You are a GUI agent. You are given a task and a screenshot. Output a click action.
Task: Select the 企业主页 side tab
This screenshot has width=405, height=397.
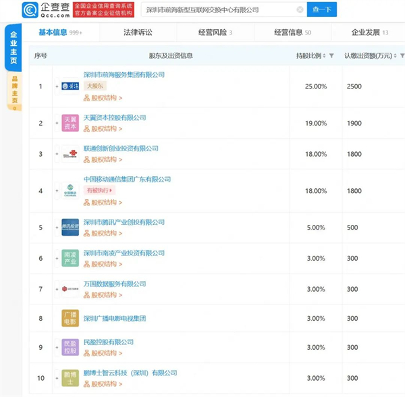tap(13, 47)
